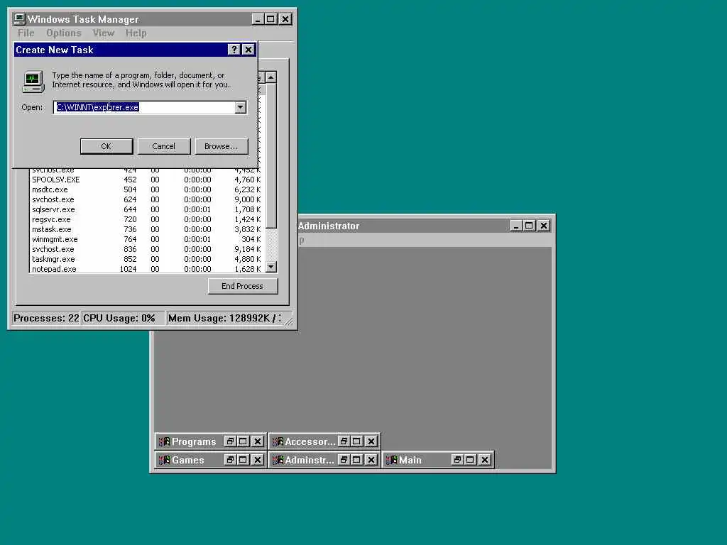
Task: Select the notepad.exe process row
Action: pyautogui.click(x=146, y=269)
